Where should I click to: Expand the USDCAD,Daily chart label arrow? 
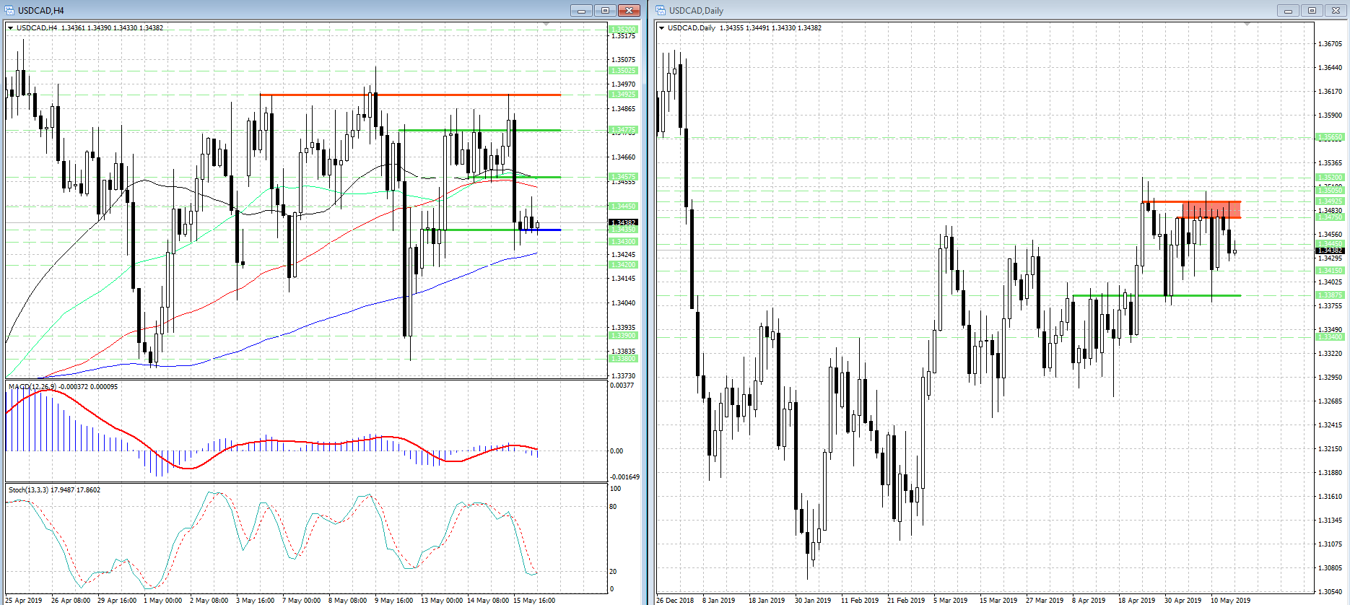(661, 28)
